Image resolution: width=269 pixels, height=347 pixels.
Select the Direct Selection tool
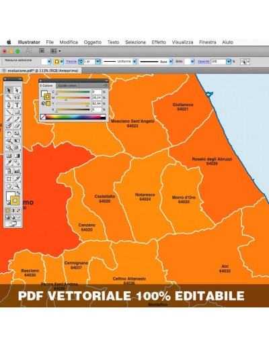(17, 90)
